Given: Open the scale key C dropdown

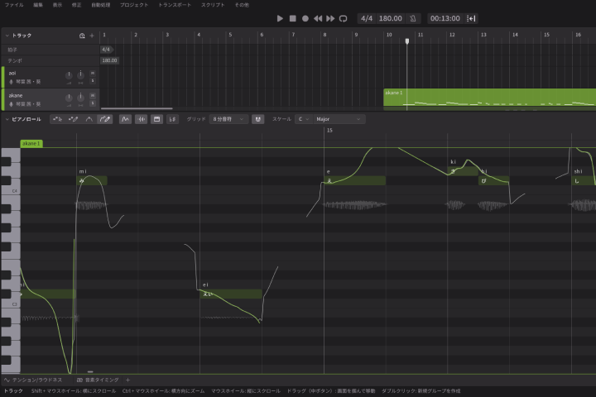Looking at the screenshot, I should pos(303,119).
